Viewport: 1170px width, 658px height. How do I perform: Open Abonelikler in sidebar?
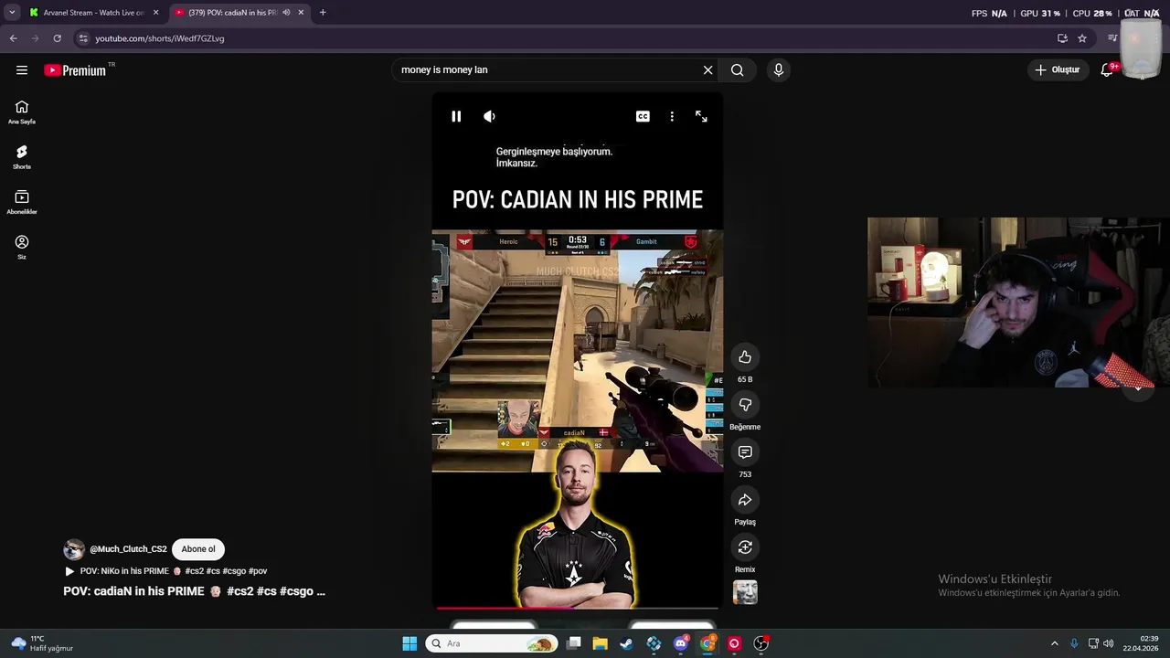tap(22, 201)
